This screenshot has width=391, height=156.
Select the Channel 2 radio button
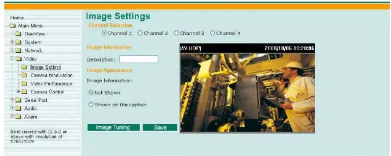(x=140, y=33)
